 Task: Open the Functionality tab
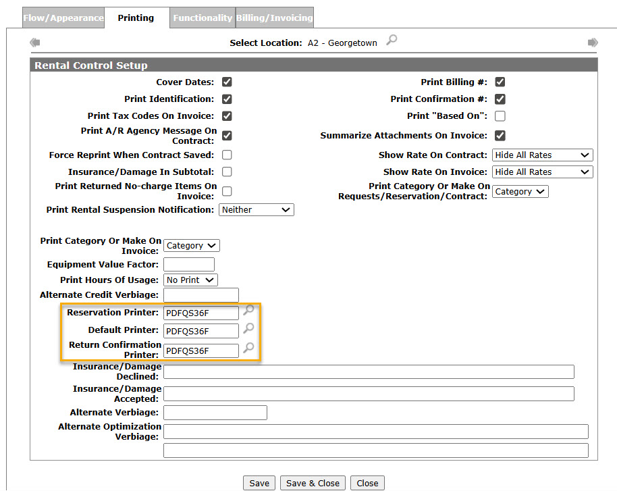203,18
